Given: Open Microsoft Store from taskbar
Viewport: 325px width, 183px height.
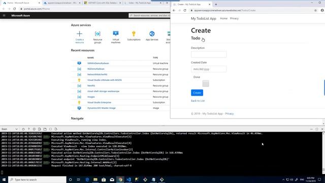Looking at the screenshot, I should click(x=104, y=179).
